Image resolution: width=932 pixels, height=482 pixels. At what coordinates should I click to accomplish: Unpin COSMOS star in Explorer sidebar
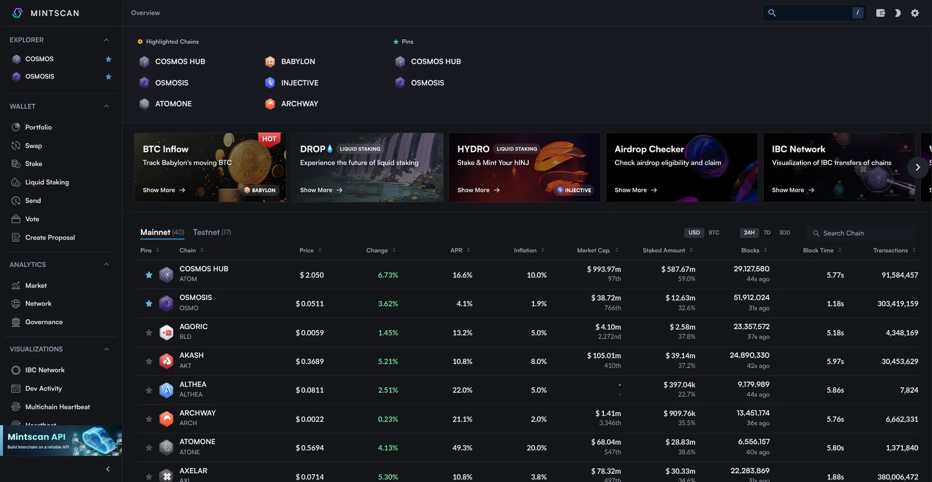click(109, 59)
